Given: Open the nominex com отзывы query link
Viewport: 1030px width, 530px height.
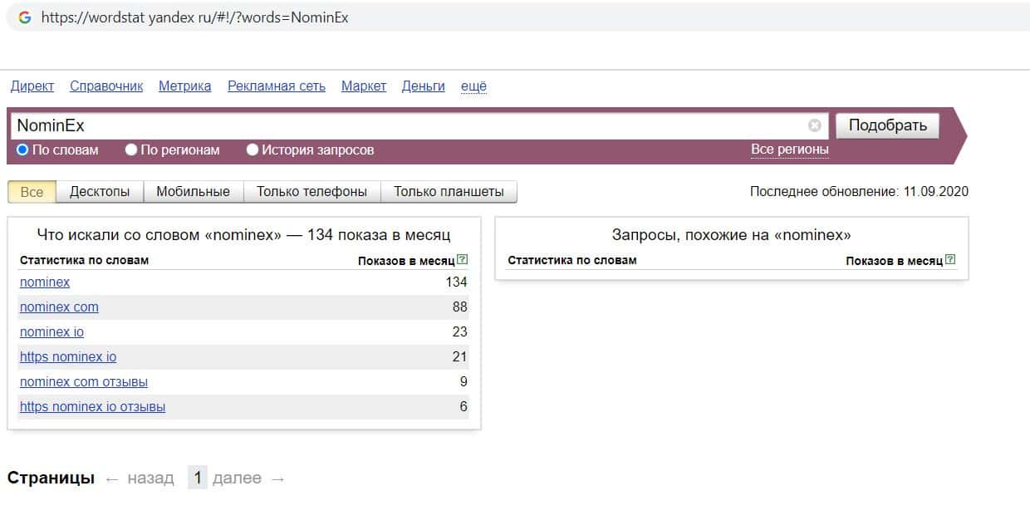Looking at the screenshot, I should pos(84,382).
